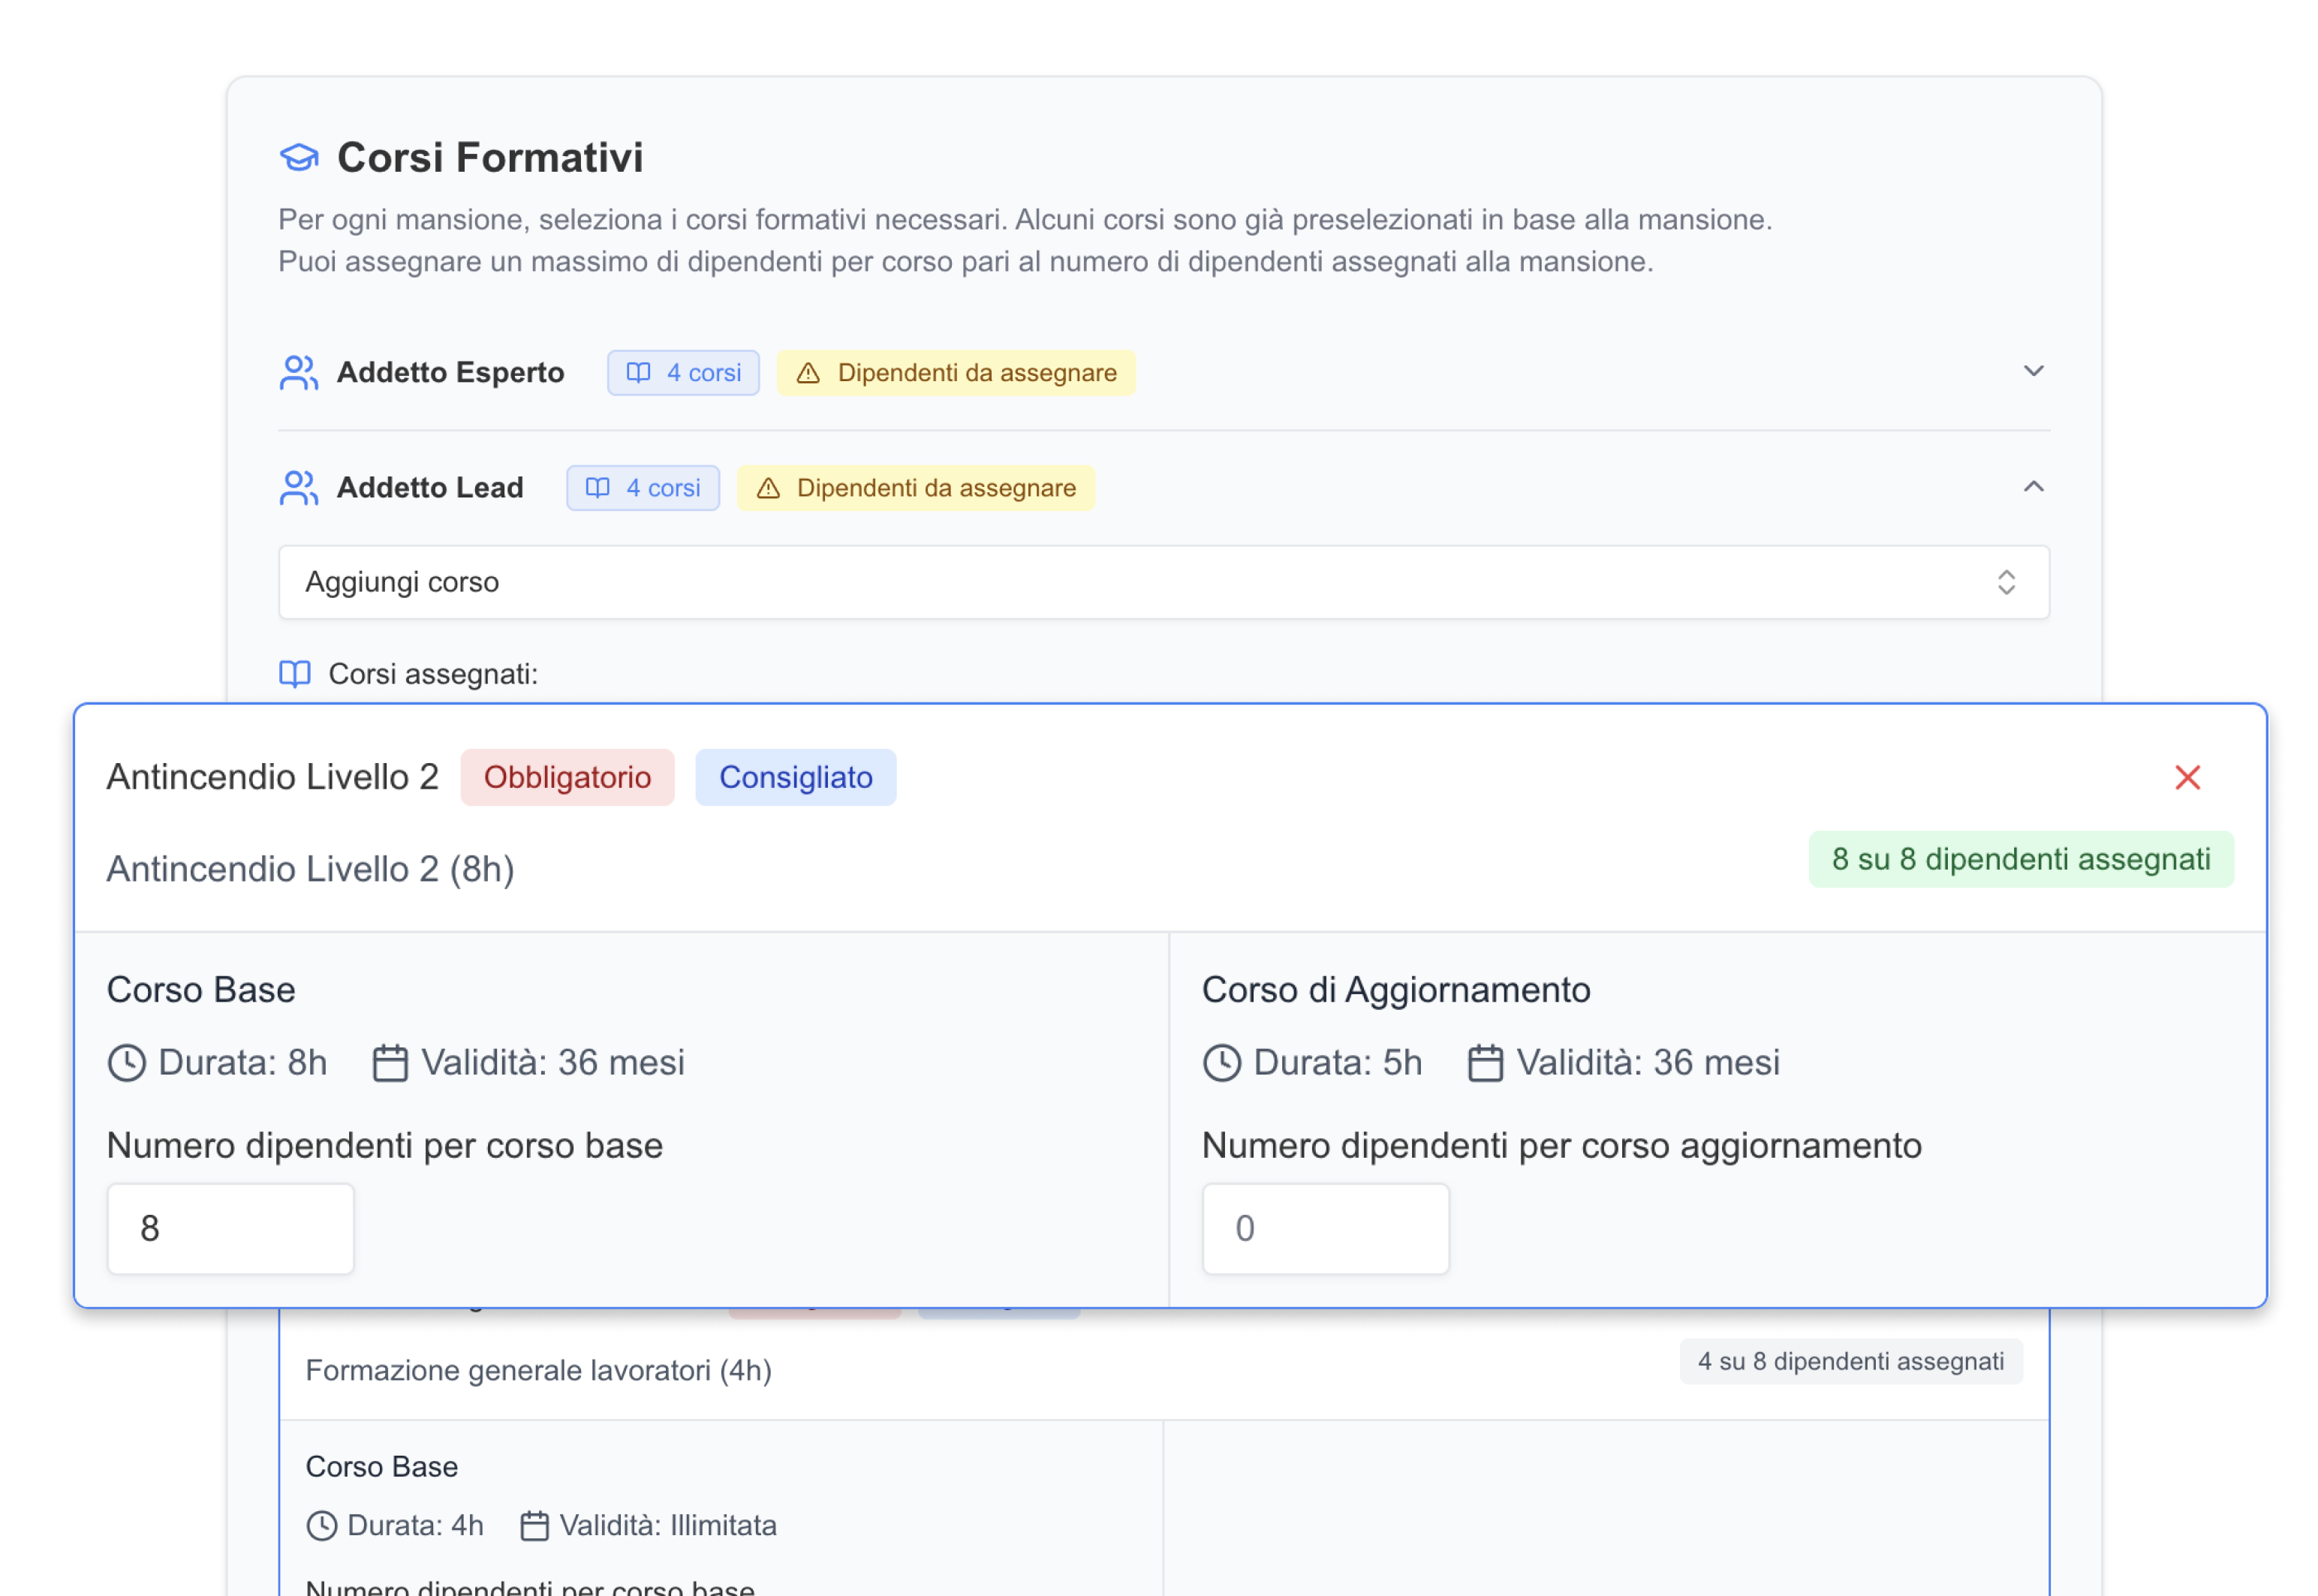This screenshot has height=1596, width=2318.
Task: Click clock icon next to Durata: 5h
Action: coord(1221,1062)
